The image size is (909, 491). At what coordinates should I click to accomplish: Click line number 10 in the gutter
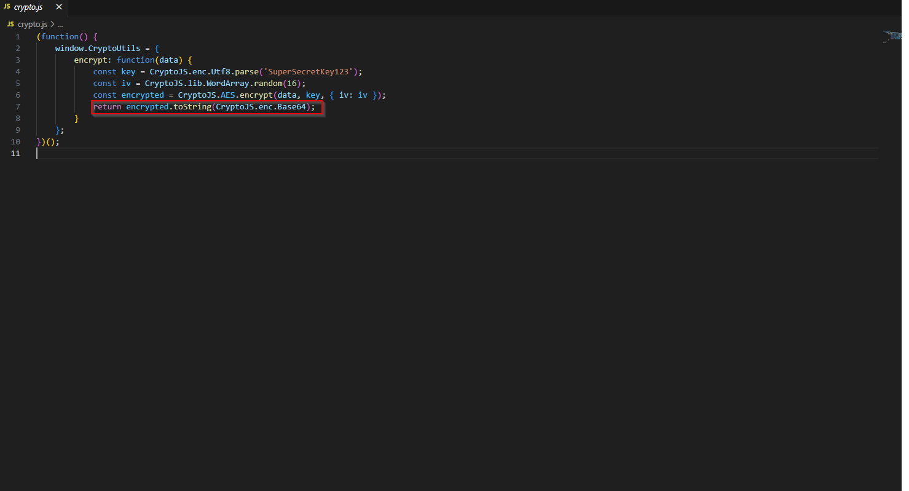click(16, 142)
